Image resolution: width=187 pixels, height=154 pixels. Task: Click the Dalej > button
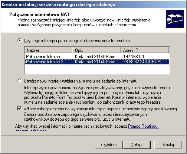[137, 145]
